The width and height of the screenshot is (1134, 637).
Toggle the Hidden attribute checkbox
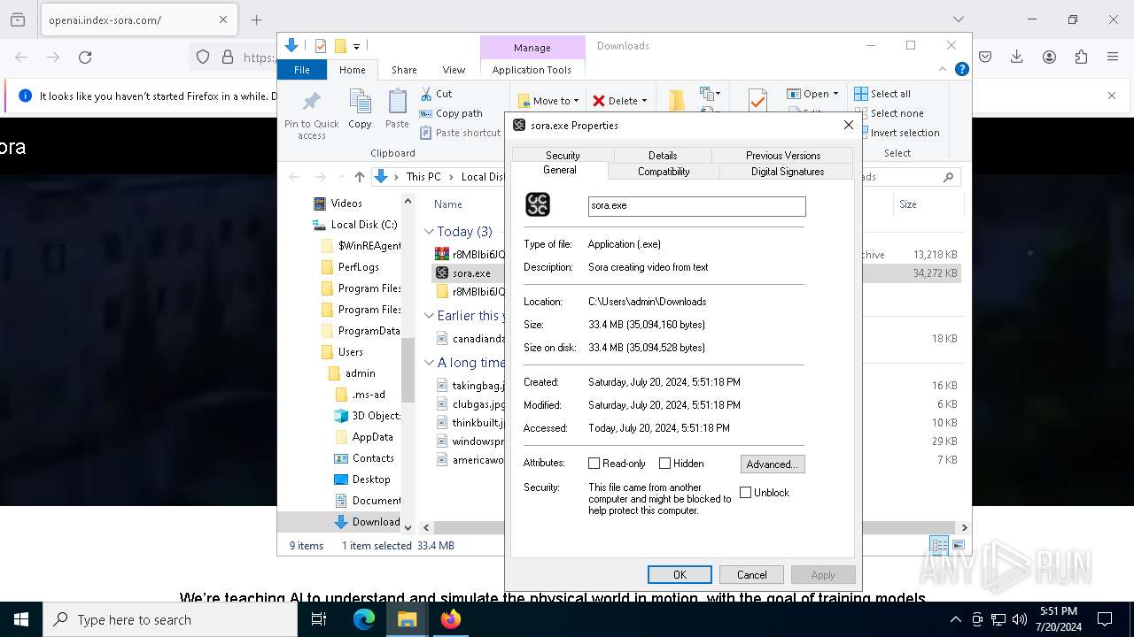point(664,464)
